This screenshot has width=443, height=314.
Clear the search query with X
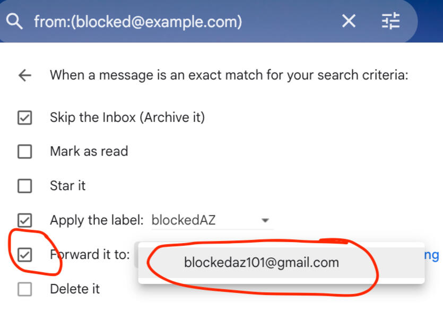pyautogui.click(x=349, y=21)
